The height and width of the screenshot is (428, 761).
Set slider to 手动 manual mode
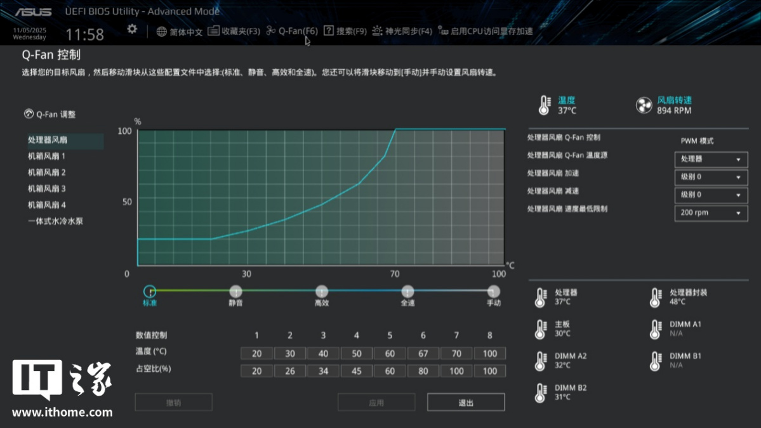493,292
